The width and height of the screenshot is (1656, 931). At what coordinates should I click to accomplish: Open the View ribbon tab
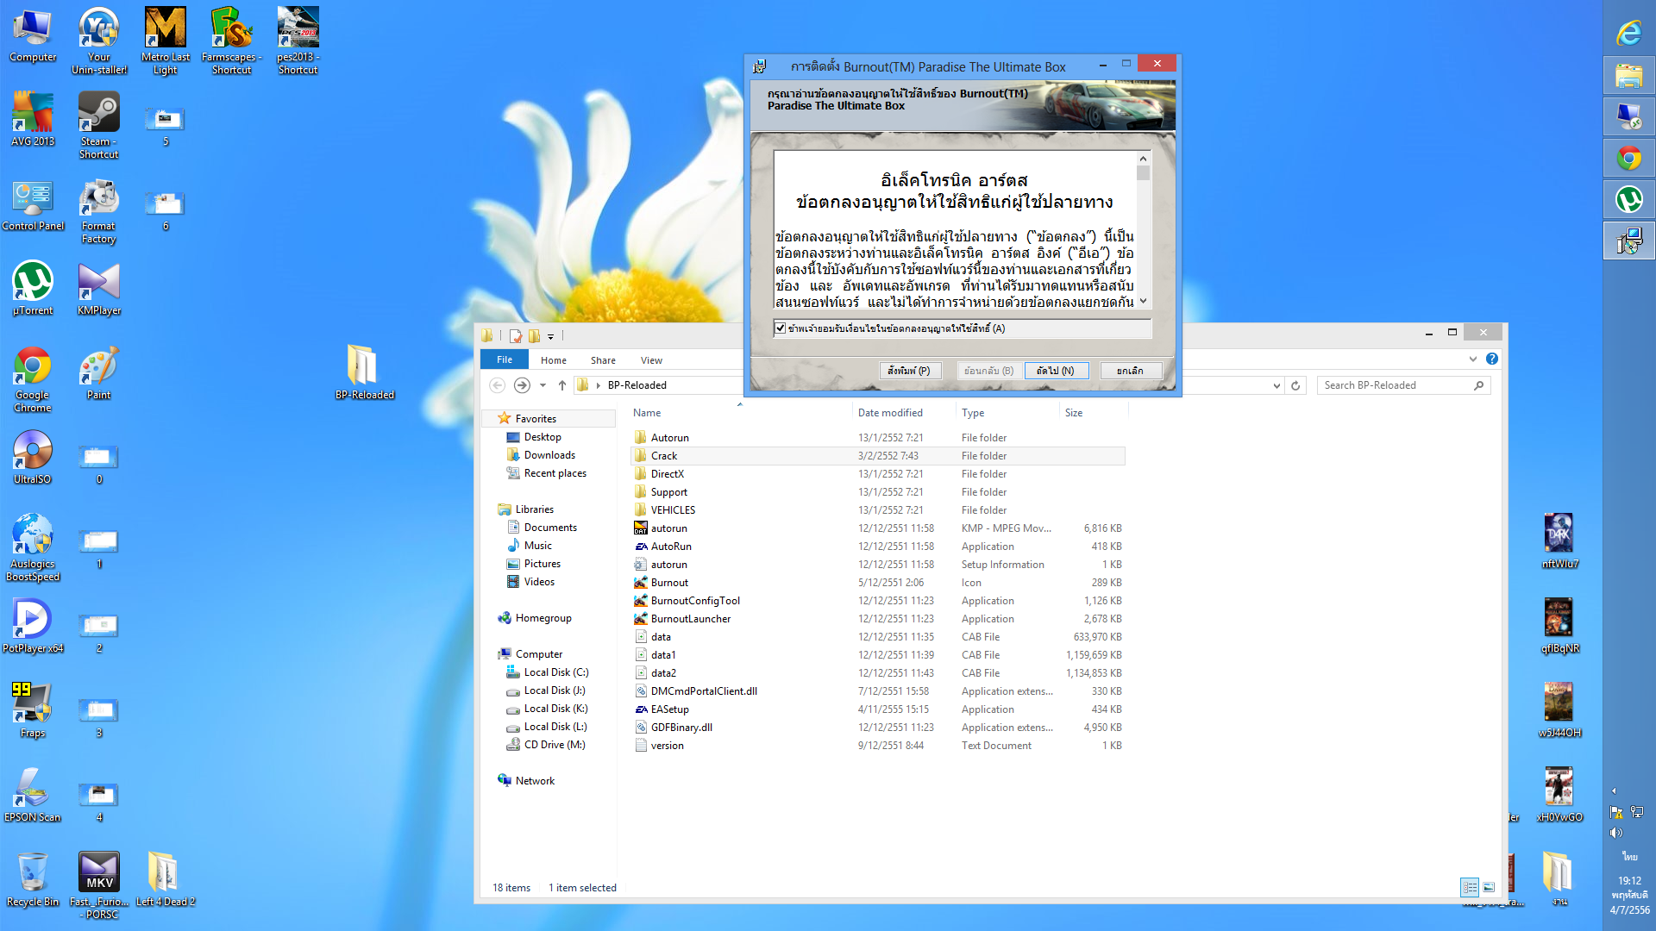pos(651,360)
